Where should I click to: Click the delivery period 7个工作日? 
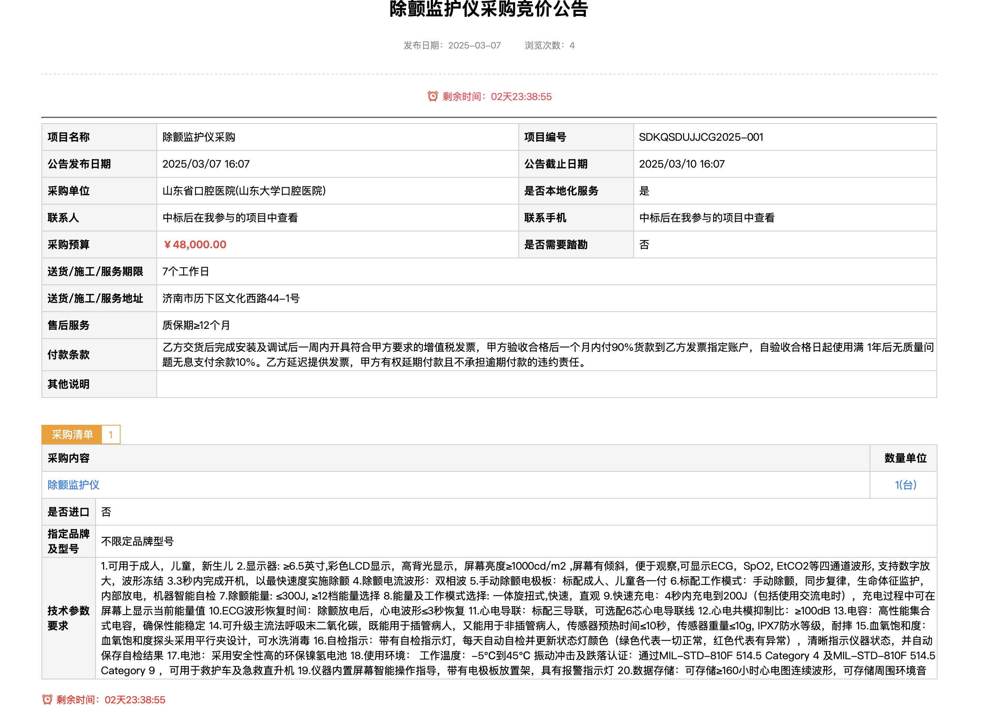coord(186,271)
